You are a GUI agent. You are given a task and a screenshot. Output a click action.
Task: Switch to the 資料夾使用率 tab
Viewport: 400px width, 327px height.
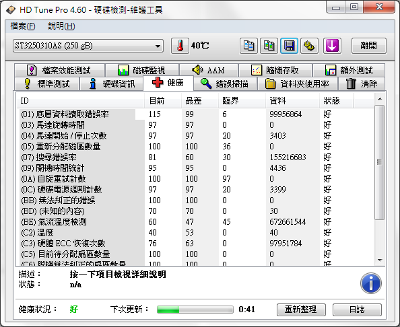tap(298, 83)
